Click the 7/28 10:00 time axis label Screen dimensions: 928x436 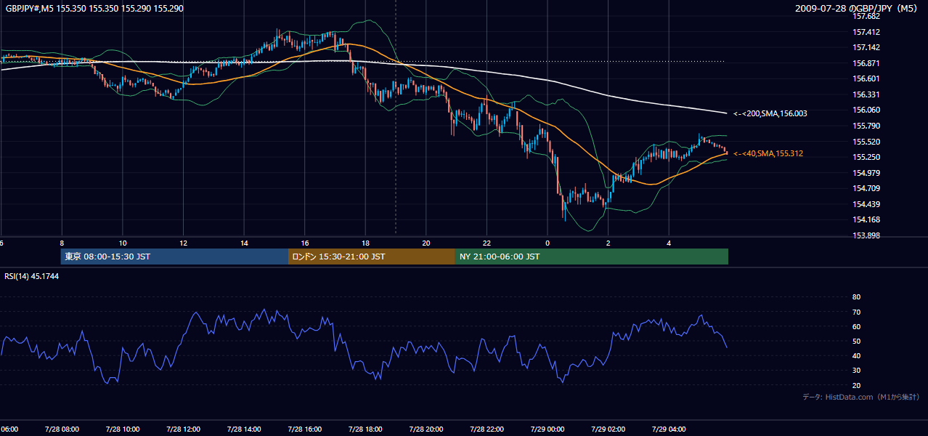point(123,429)
